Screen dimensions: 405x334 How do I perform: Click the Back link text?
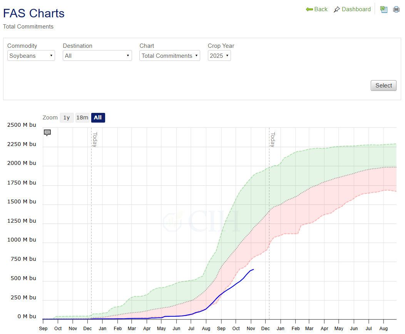[321, 9]
